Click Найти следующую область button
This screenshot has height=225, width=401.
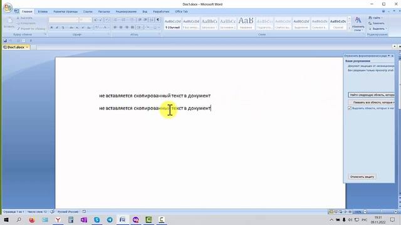pyautogui.click(x=372, y=95)
